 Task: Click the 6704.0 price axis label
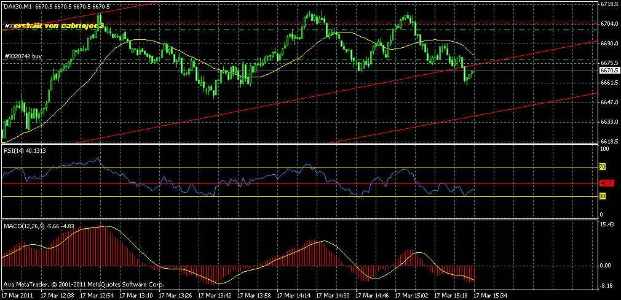point(609,24)
